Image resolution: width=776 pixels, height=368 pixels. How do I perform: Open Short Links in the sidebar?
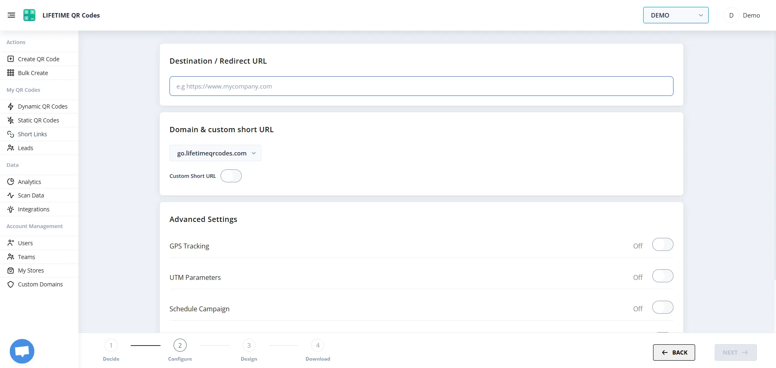coord(32,134)
